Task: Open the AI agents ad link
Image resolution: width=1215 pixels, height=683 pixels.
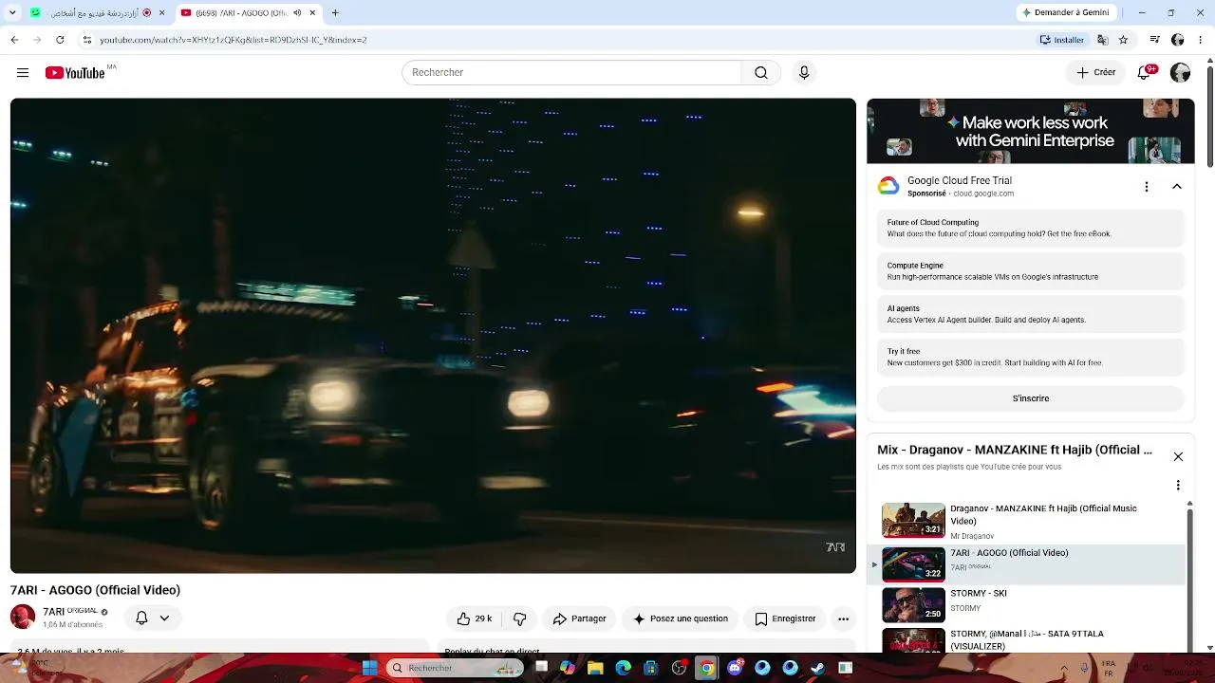Action: (x=1031, y=314)
